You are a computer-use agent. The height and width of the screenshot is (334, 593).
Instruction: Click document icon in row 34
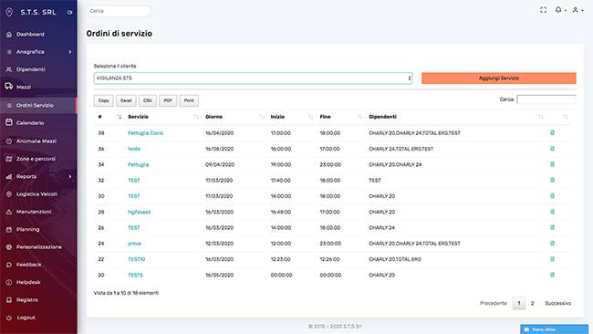552,164
